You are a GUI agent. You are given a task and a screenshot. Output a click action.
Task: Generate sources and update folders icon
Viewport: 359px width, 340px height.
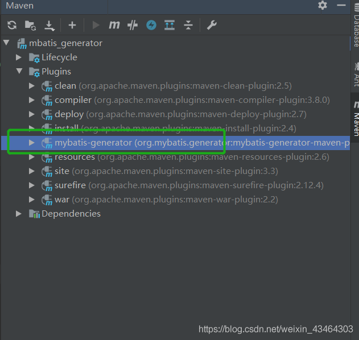tap(31, 25)
